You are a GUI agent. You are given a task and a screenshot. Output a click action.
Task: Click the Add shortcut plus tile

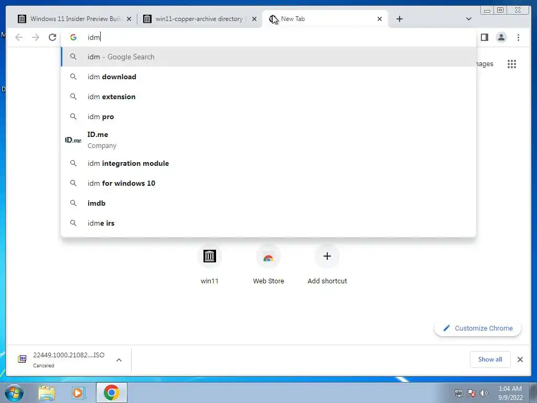[x=327, y=264]
